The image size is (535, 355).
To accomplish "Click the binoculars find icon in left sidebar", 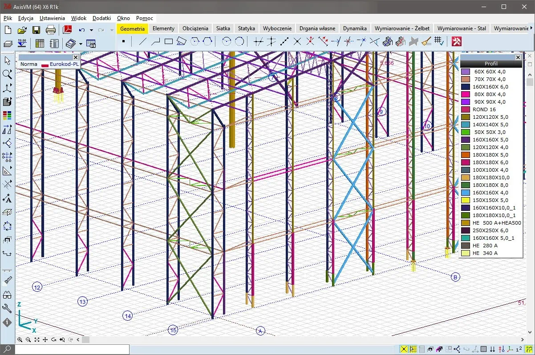I will click(7, 294).
